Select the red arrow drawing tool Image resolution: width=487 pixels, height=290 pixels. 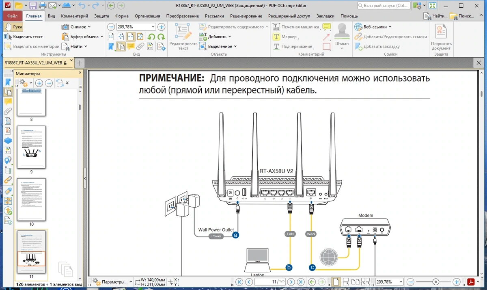tap(326, 37)
